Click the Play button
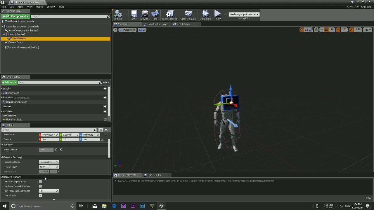 [x=218, y=15]
